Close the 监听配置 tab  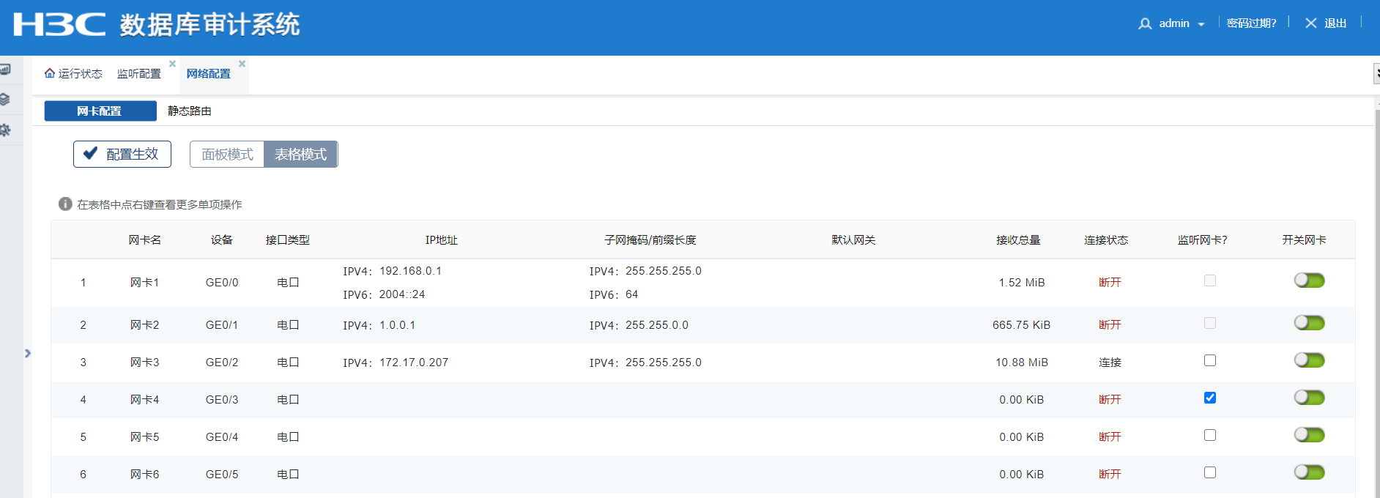coord(173,64)
